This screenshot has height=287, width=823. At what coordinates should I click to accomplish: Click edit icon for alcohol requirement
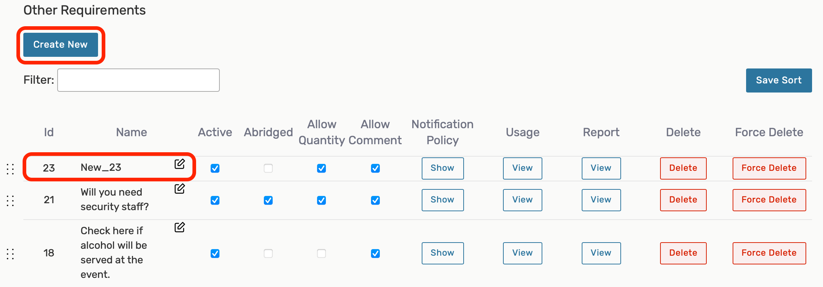179,227
